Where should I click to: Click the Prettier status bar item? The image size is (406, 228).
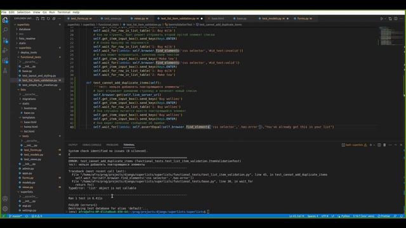pos(384,216)
